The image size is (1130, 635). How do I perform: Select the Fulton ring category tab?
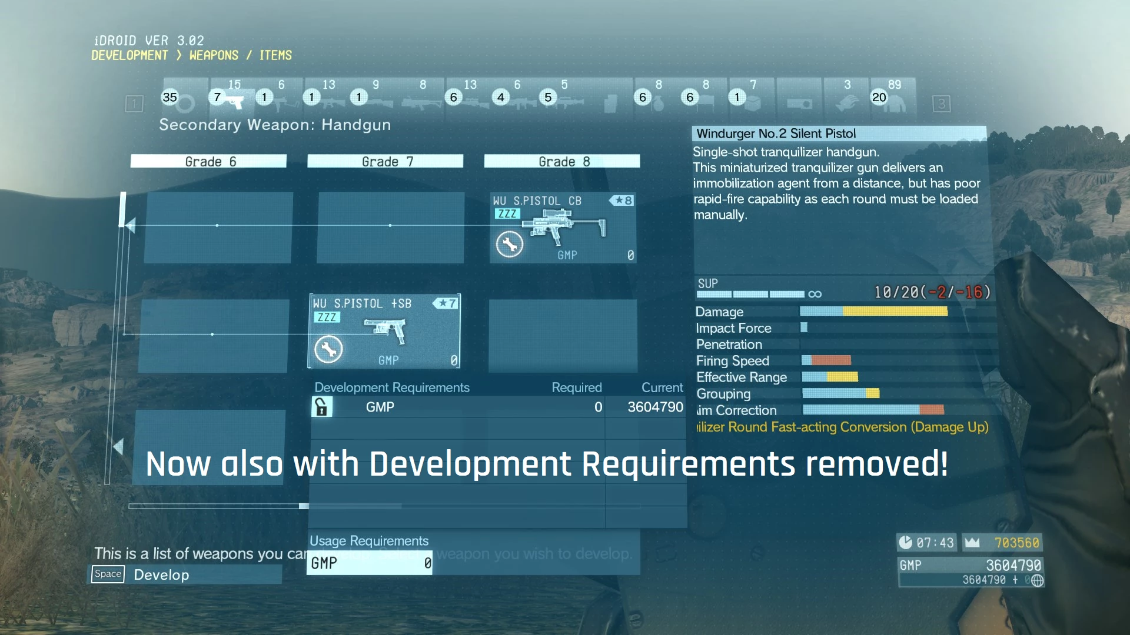[x=185, y=96]
